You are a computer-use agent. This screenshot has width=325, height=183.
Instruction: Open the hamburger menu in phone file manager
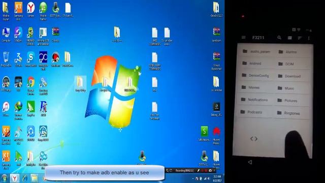[x=244, y=37]
